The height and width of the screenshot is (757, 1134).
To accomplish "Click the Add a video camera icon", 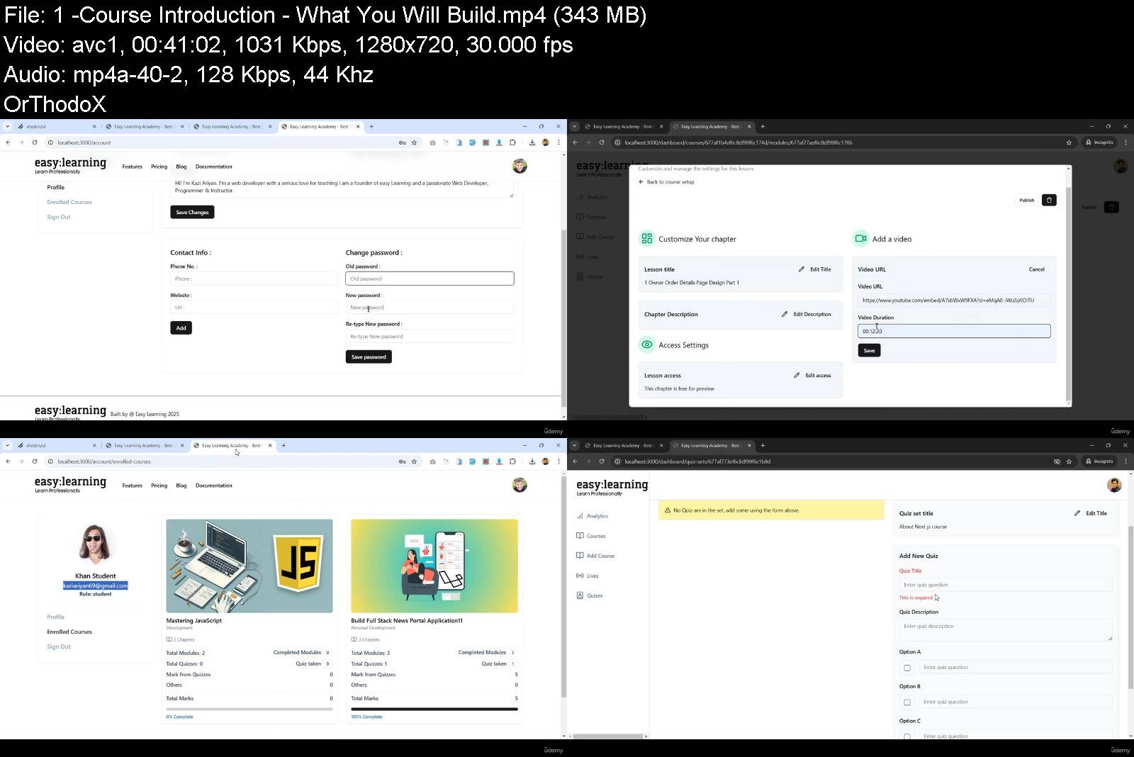I will point(860,239).
